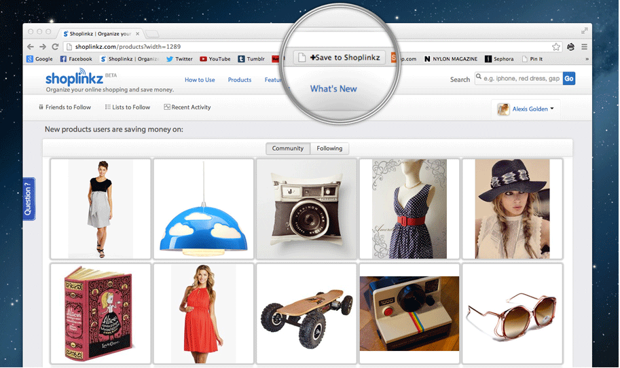Open the Question? side tab
The width and height of the screenshot is (620, 368).
click(x=29, y=199)
